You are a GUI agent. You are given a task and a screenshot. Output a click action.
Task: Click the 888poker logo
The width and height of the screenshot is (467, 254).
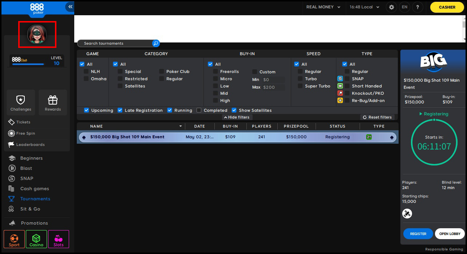pos(37,8)
